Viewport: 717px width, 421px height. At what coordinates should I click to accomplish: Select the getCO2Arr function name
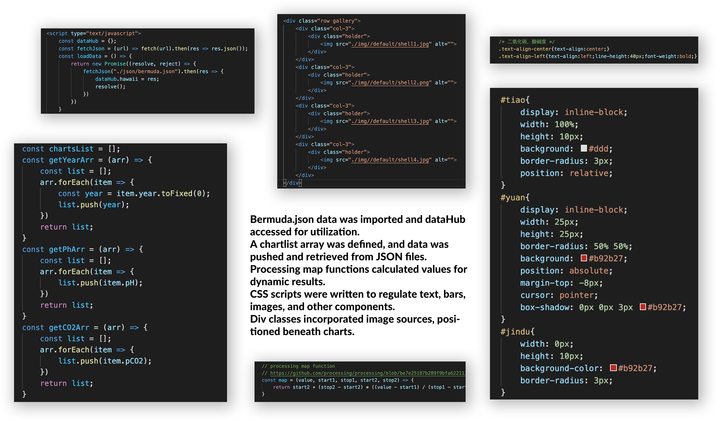coord(69,328)
